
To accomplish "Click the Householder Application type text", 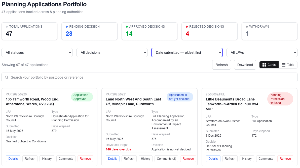I will (x=70, y=118).
